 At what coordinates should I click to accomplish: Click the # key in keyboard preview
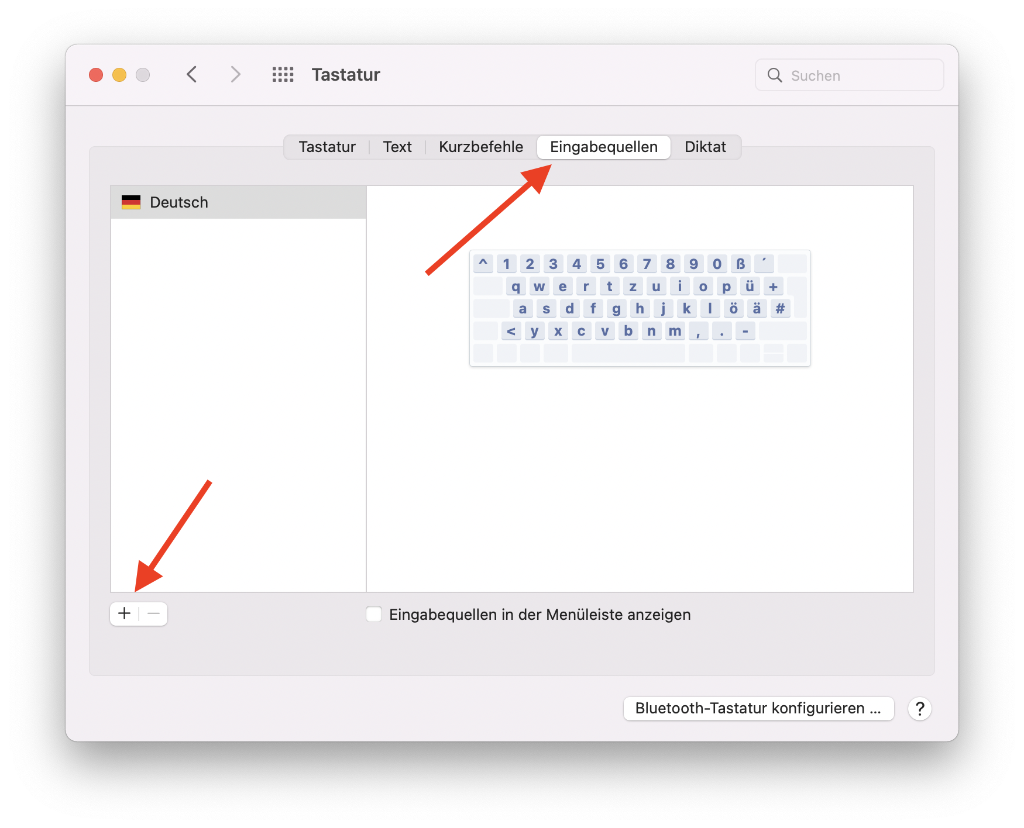pos(780,308)
